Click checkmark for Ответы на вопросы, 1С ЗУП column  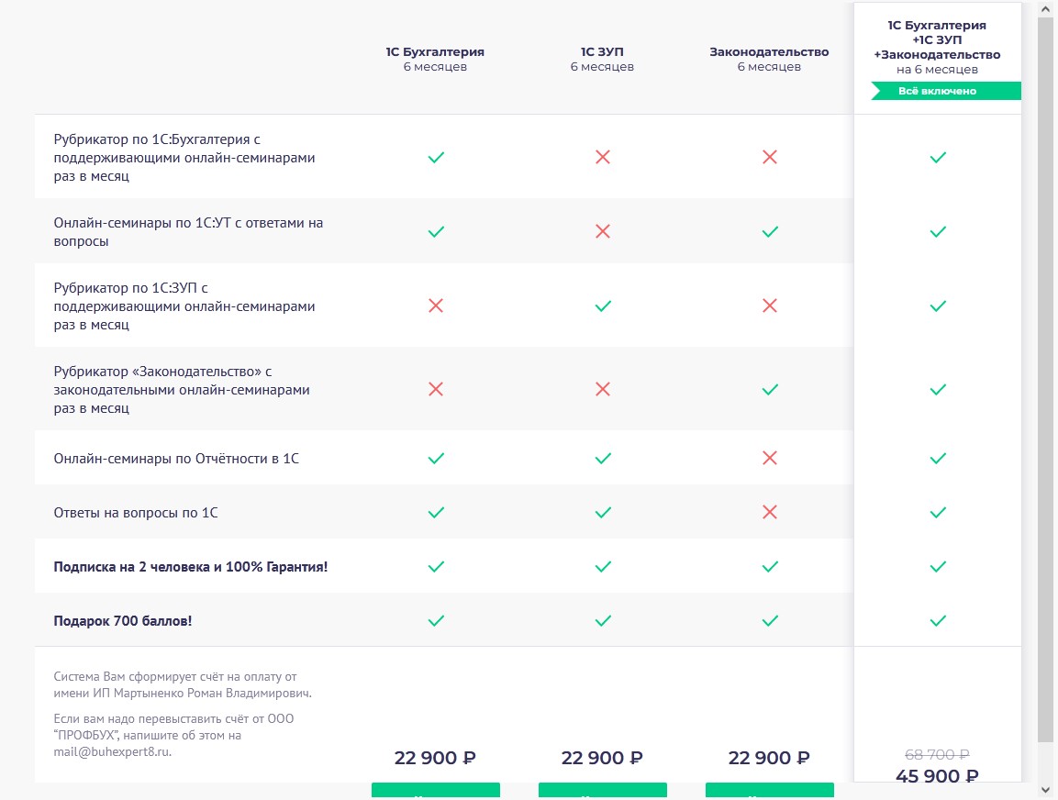pos(603,512)
